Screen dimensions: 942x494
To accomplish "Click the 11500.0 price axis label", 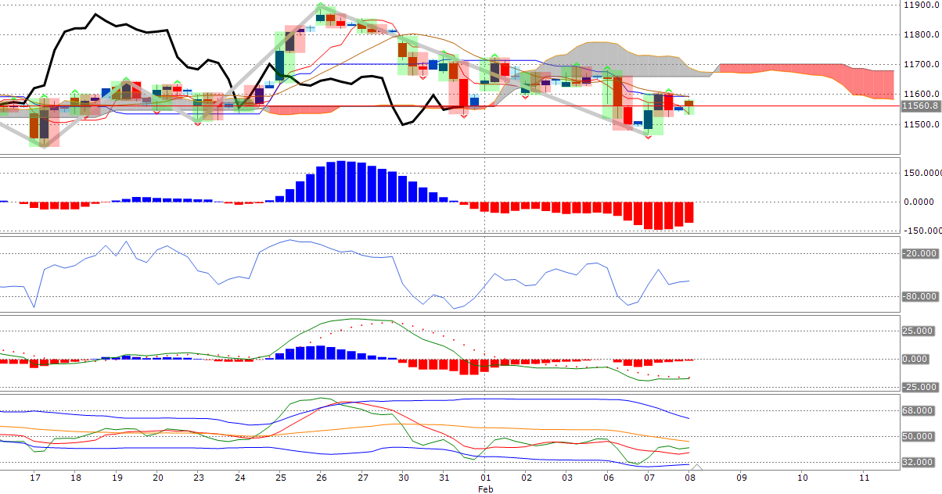I will coord(922,124).
